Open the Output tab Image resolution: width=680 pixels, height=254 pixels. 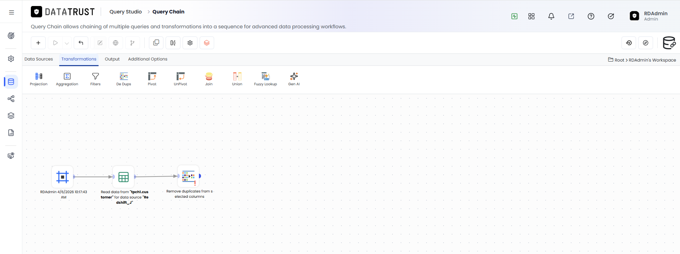click(112, 59)
